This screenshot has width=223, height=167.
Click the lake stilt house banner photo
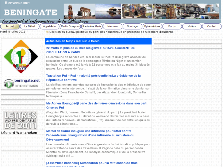pyautogui.click(x=108, y=11)
